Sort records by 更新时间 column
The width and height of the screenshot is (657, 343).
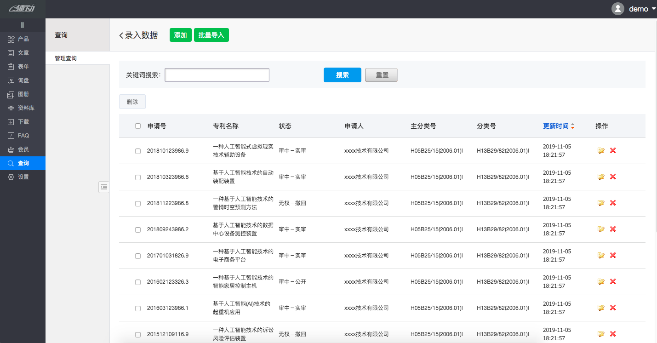(x=555, y=126)
